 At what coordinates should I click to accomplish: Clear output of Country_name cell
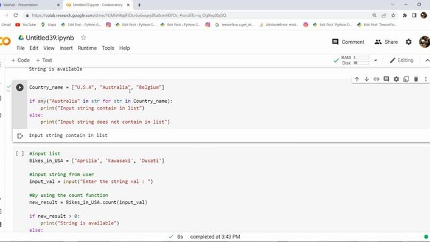tap(19, 136)
